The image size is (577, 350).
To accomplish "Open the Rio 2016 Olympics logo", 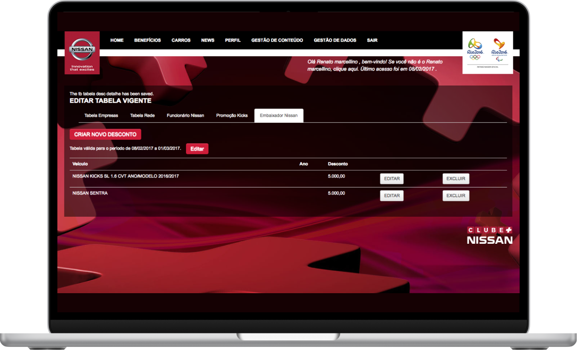I will click(x=475, y=49).
